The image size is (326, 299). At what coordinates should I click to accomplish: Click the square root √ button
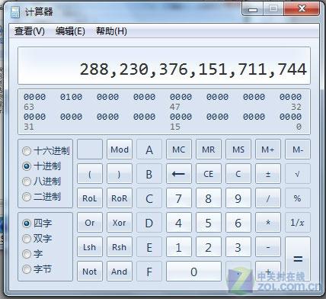pos(298,174)
